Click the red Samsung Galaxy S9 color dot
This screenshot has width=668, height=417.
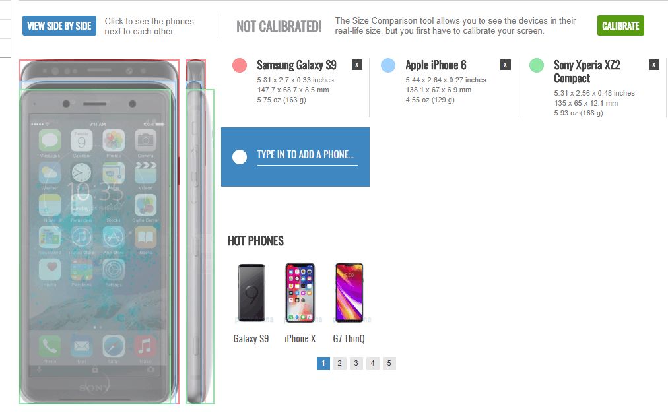pyautogui.click(x=240, y=65)
